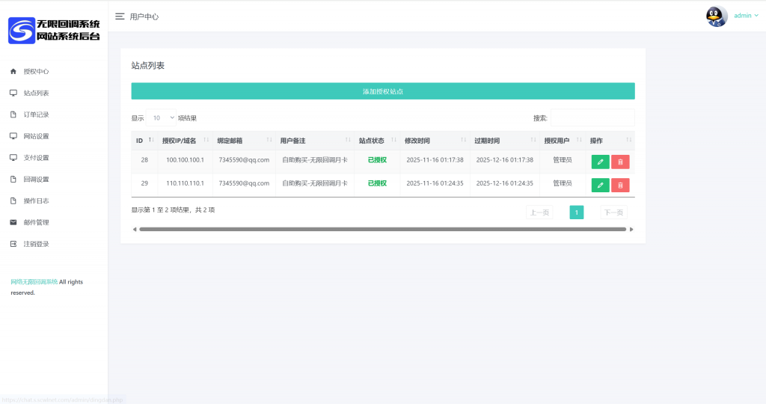Click the IP cell 110.110.110.1
Image resolution: width=766 pixels, height=404 pixels.
186,183
